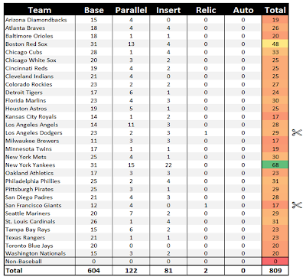The image size is (306, 277).
Task: Click scissors icon beside San Francisco Giants row
Action: click(x=297, y=205)
